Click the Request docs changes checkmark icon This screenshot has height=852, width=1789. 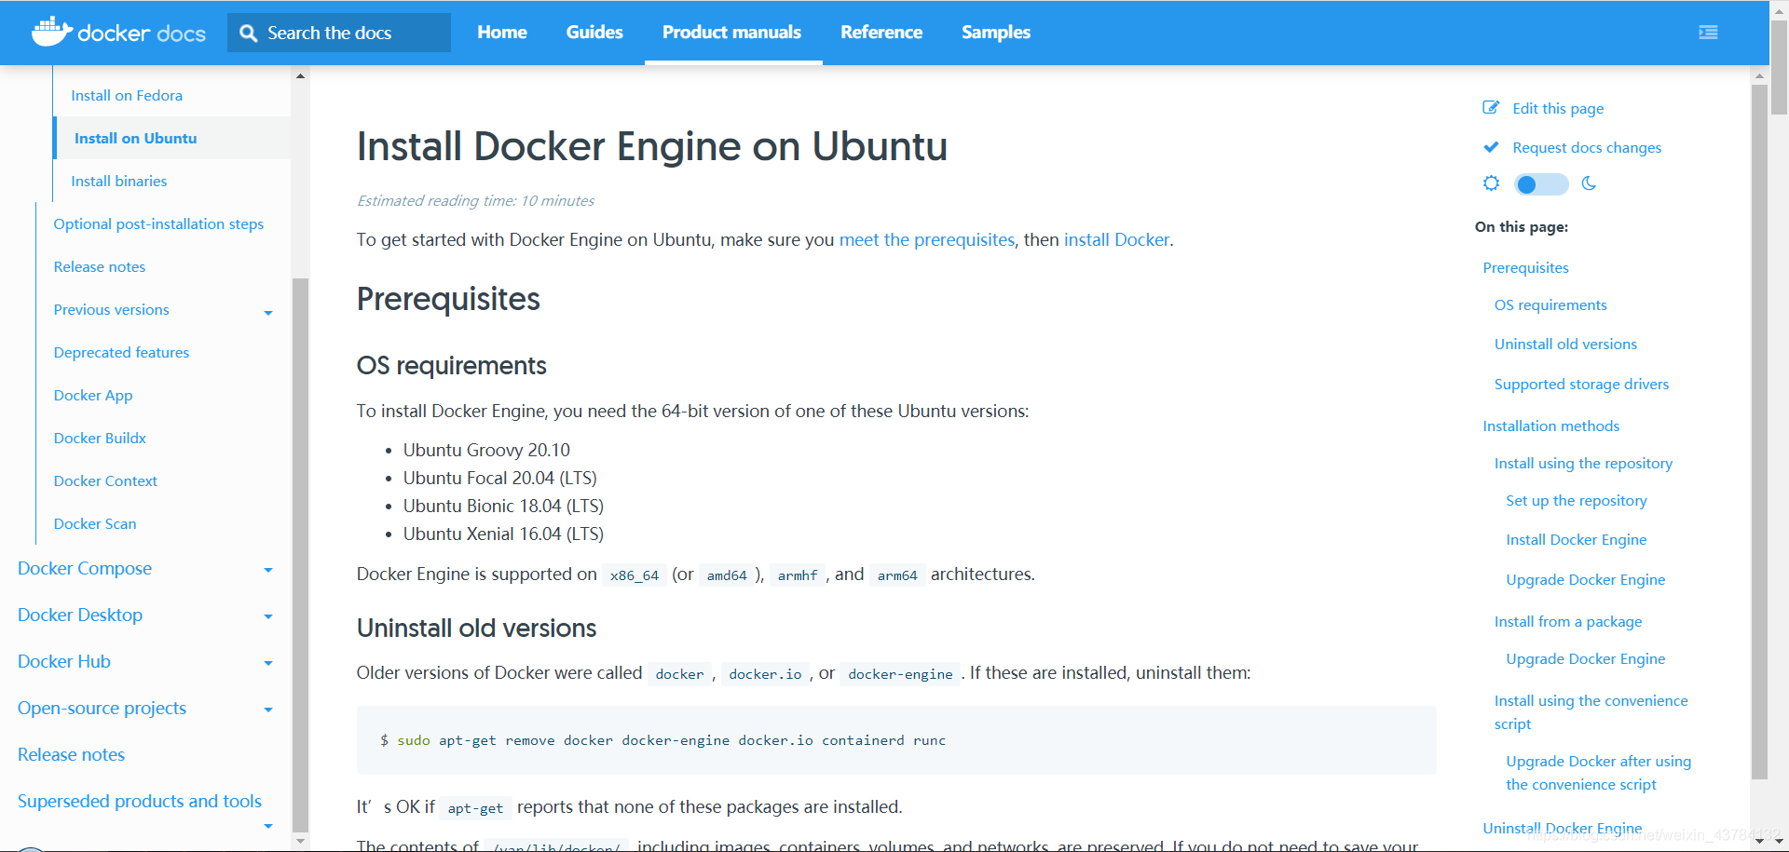[x=1491, y=147]
